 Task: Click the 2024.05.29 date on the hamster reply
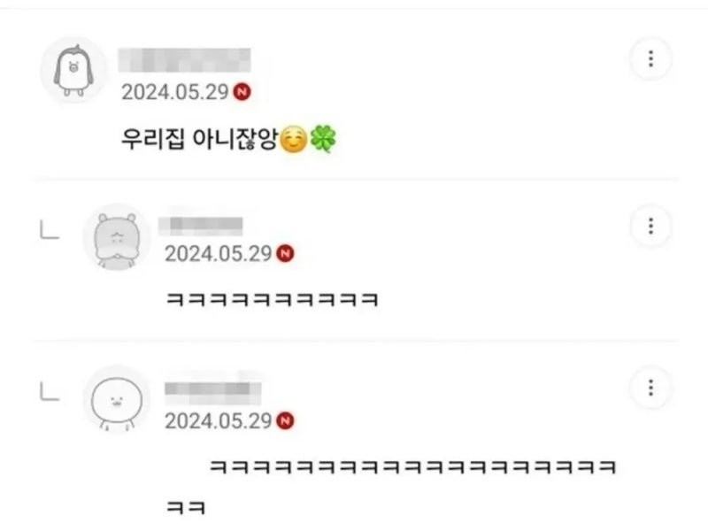(218, 254)
